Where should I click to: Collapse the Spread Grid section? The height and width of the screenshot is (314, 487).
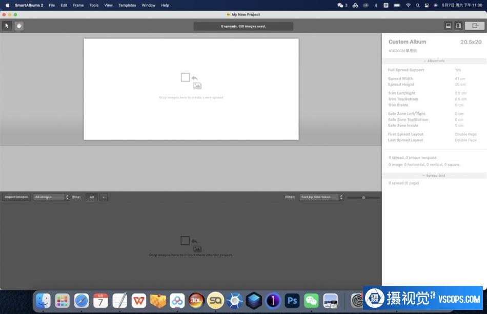click(x=434, y=176)
